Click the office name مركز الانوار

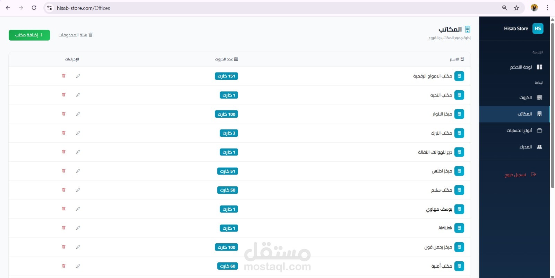pyautogui.click(x=442, y=114)
